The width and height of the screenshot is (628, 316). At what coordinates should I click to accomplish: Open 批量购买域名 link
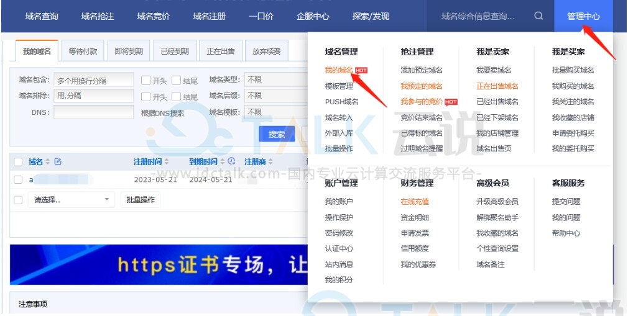point(573,70)
